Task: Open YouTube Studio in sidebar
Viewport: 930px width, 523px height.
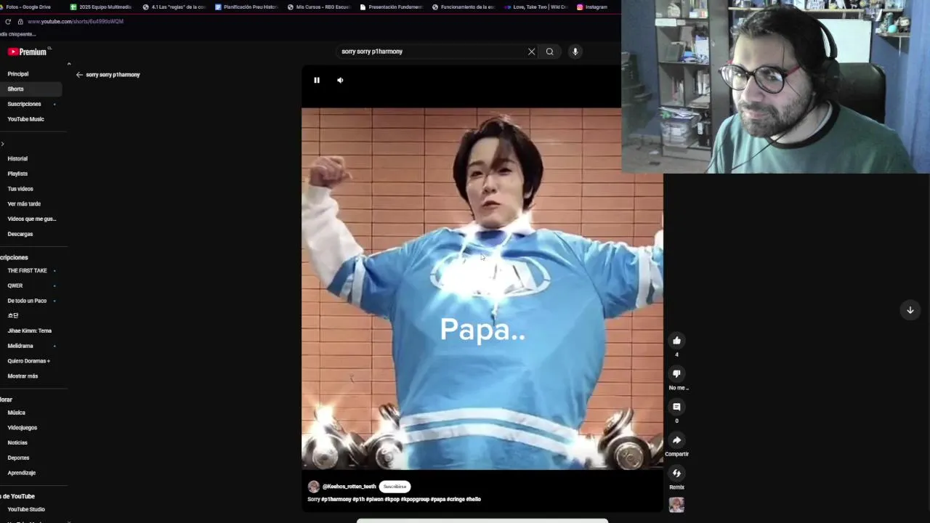Action: tap(26, 509)
